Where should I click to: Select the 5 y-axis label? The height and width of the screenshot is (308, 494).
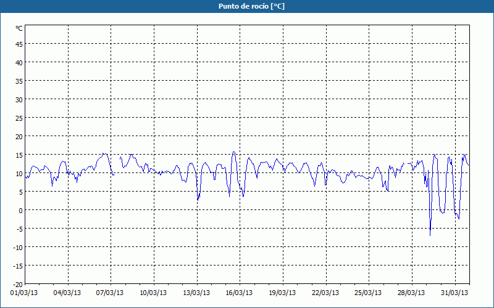point(21,192)
